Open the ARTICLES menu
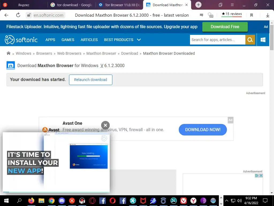Viewport: 274px width, 206px height. (x=89, y=40)
